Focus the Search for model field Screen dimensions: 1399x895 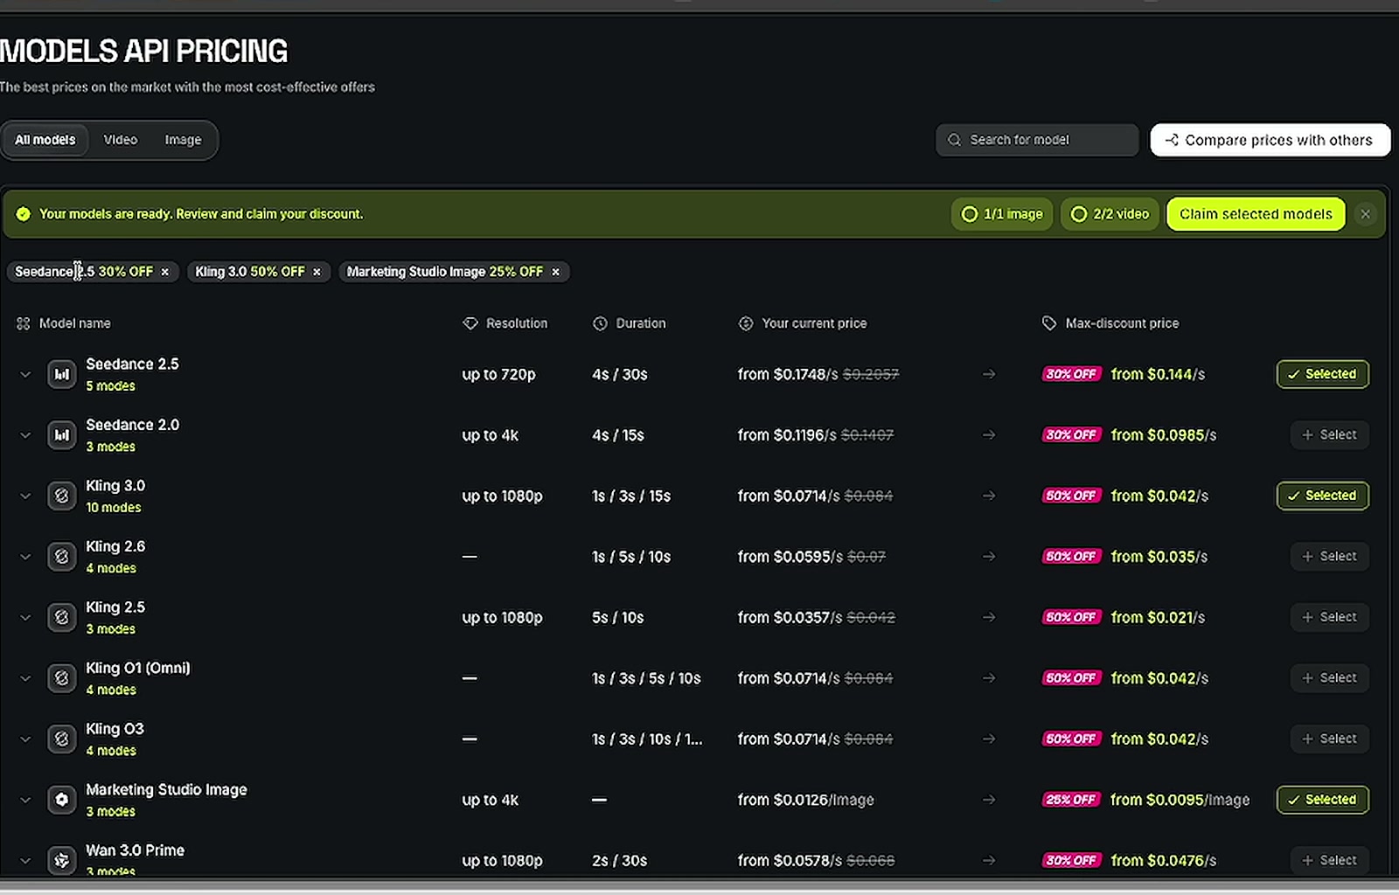(1037, 140)
